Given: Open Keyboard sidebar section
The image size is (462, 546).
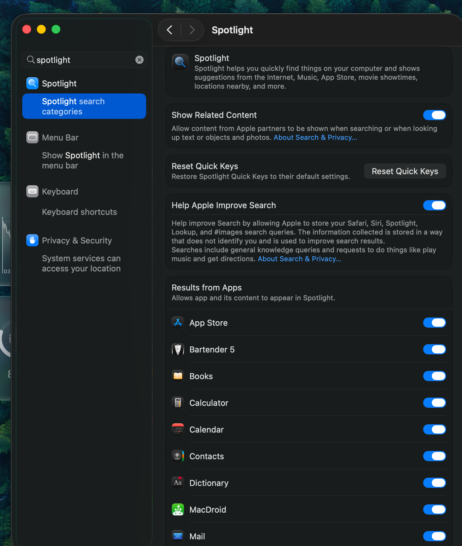Looking at the screenshot, I should click(x=84, y=191).
